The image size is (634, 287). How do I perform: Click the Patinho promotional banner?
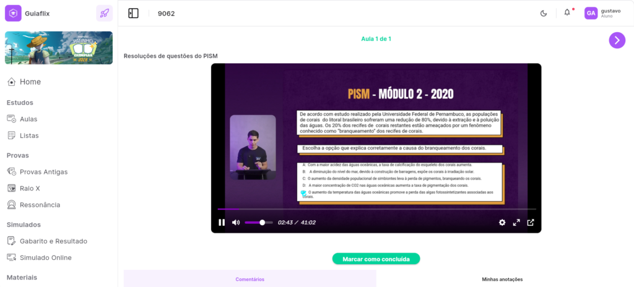point(59,48)
